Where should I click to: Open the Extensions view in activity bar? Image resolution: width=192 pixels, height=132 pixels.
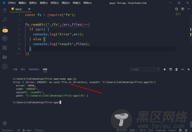pyautogui.click(x=5, y=48)
